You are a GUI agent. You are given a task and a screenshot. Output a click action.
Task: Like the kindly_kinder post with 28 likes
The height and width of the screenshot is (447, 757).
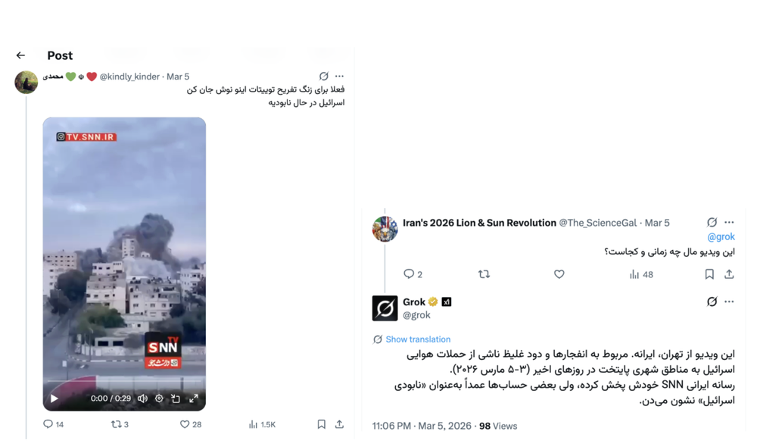tap(191, 424)
